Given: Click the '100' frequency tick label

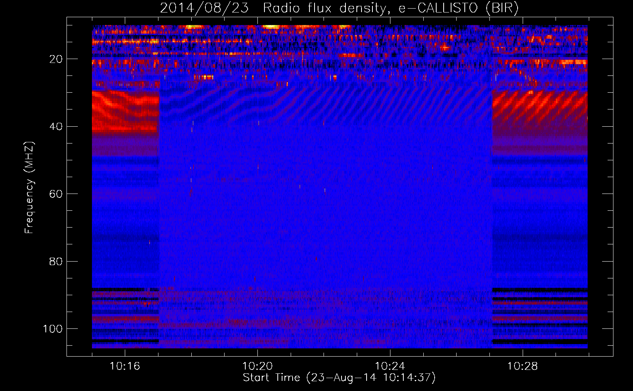Looking at the screenshot, I should (x=52, y=329).
